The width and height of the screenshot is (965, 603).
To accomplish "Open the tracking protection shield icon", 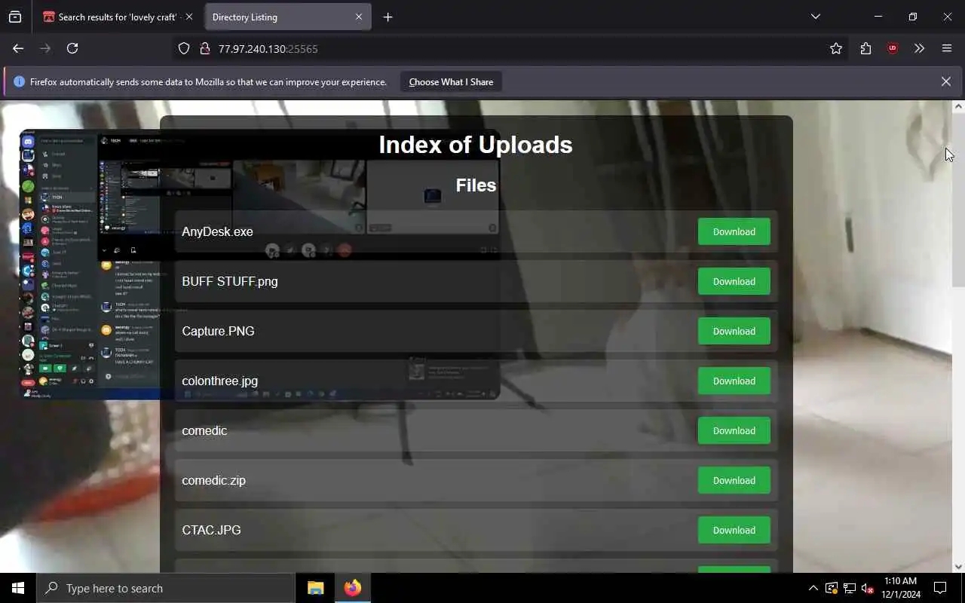I will coord(184,48).
